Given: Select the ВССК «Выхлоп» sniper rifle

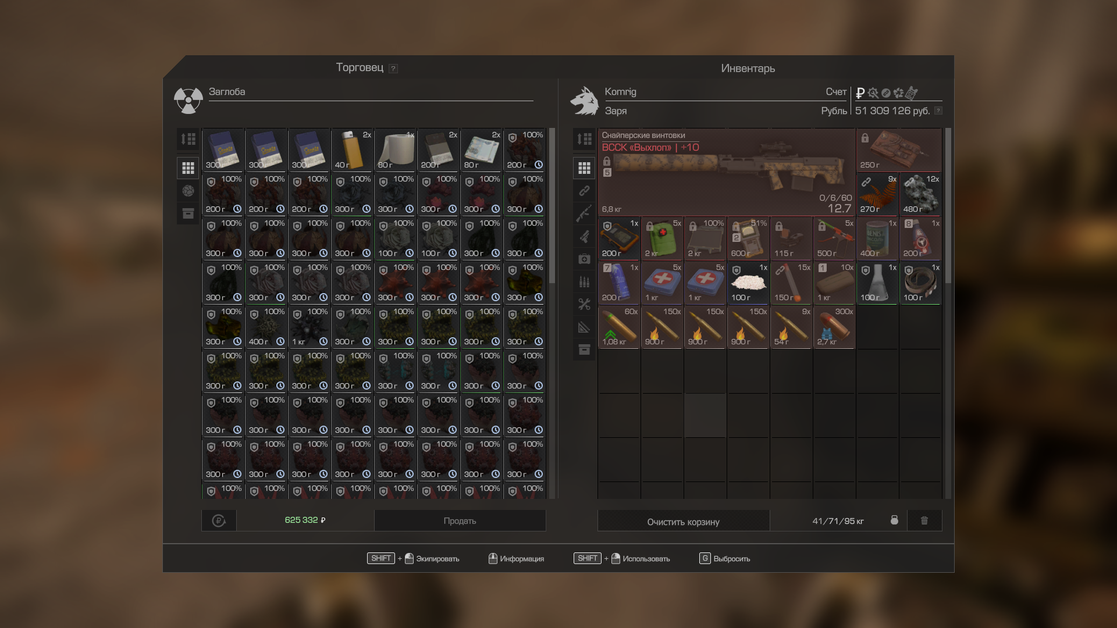Looking at the screenshot, I should (x=727, y=172).
